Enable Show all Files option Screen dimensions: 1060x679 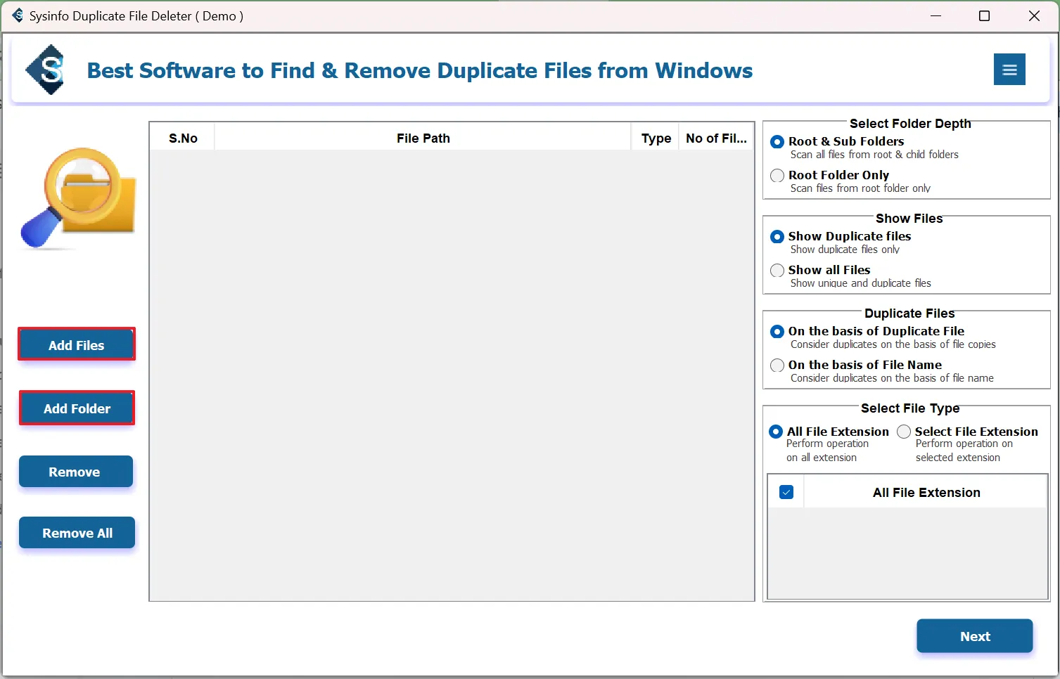coord(777,271)
